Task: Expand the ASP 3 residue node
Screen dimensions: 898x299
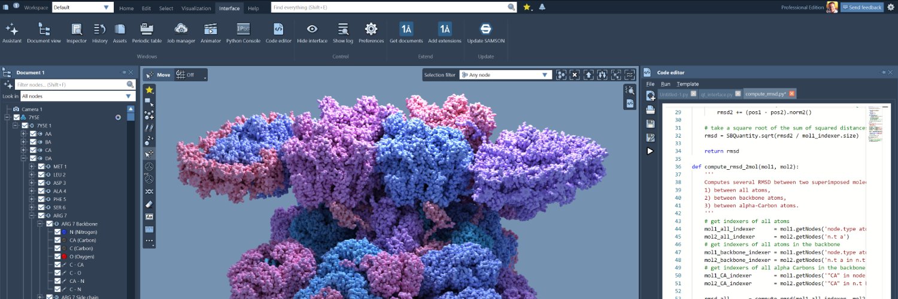Action: pyautogui.click(x=32, y=183)
